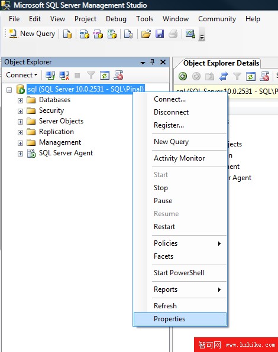Click the Stop square icon in Object Explorer
278x352 pixels.
pos(77,76)
